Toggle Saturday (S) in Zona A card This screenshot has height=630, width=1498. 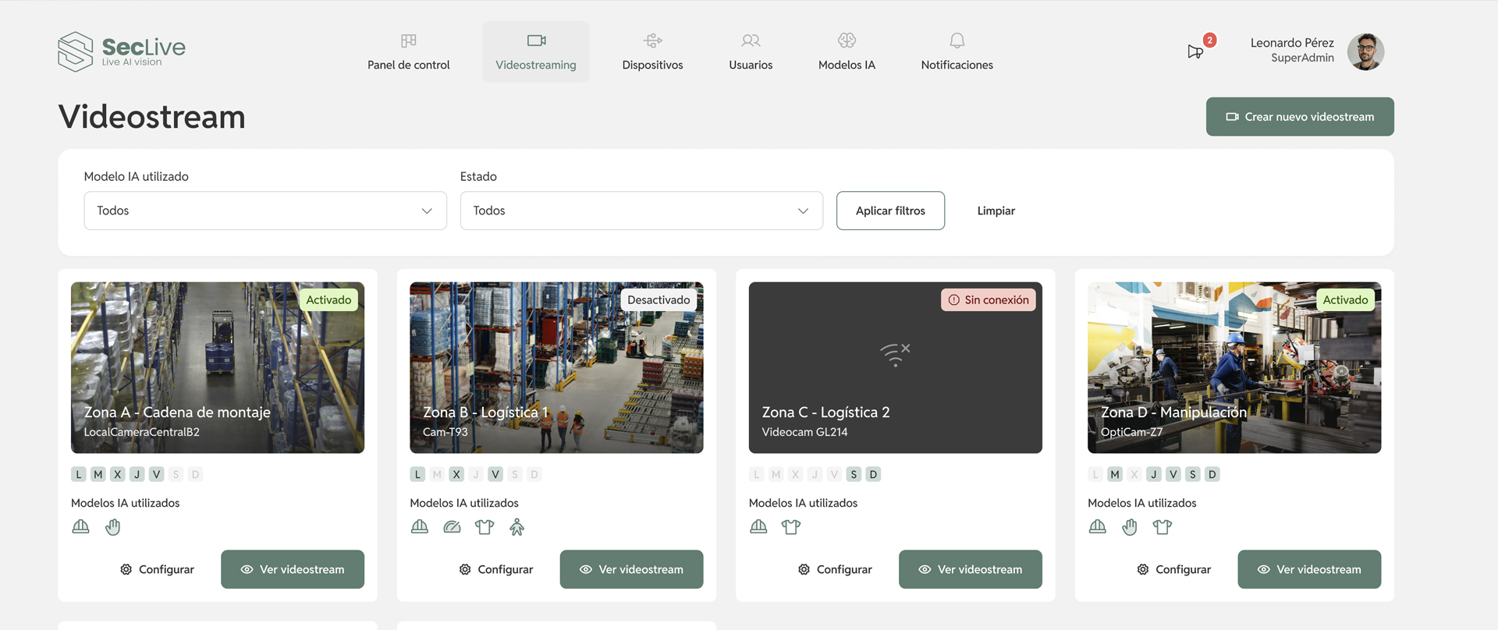click(x=176, y=474)
